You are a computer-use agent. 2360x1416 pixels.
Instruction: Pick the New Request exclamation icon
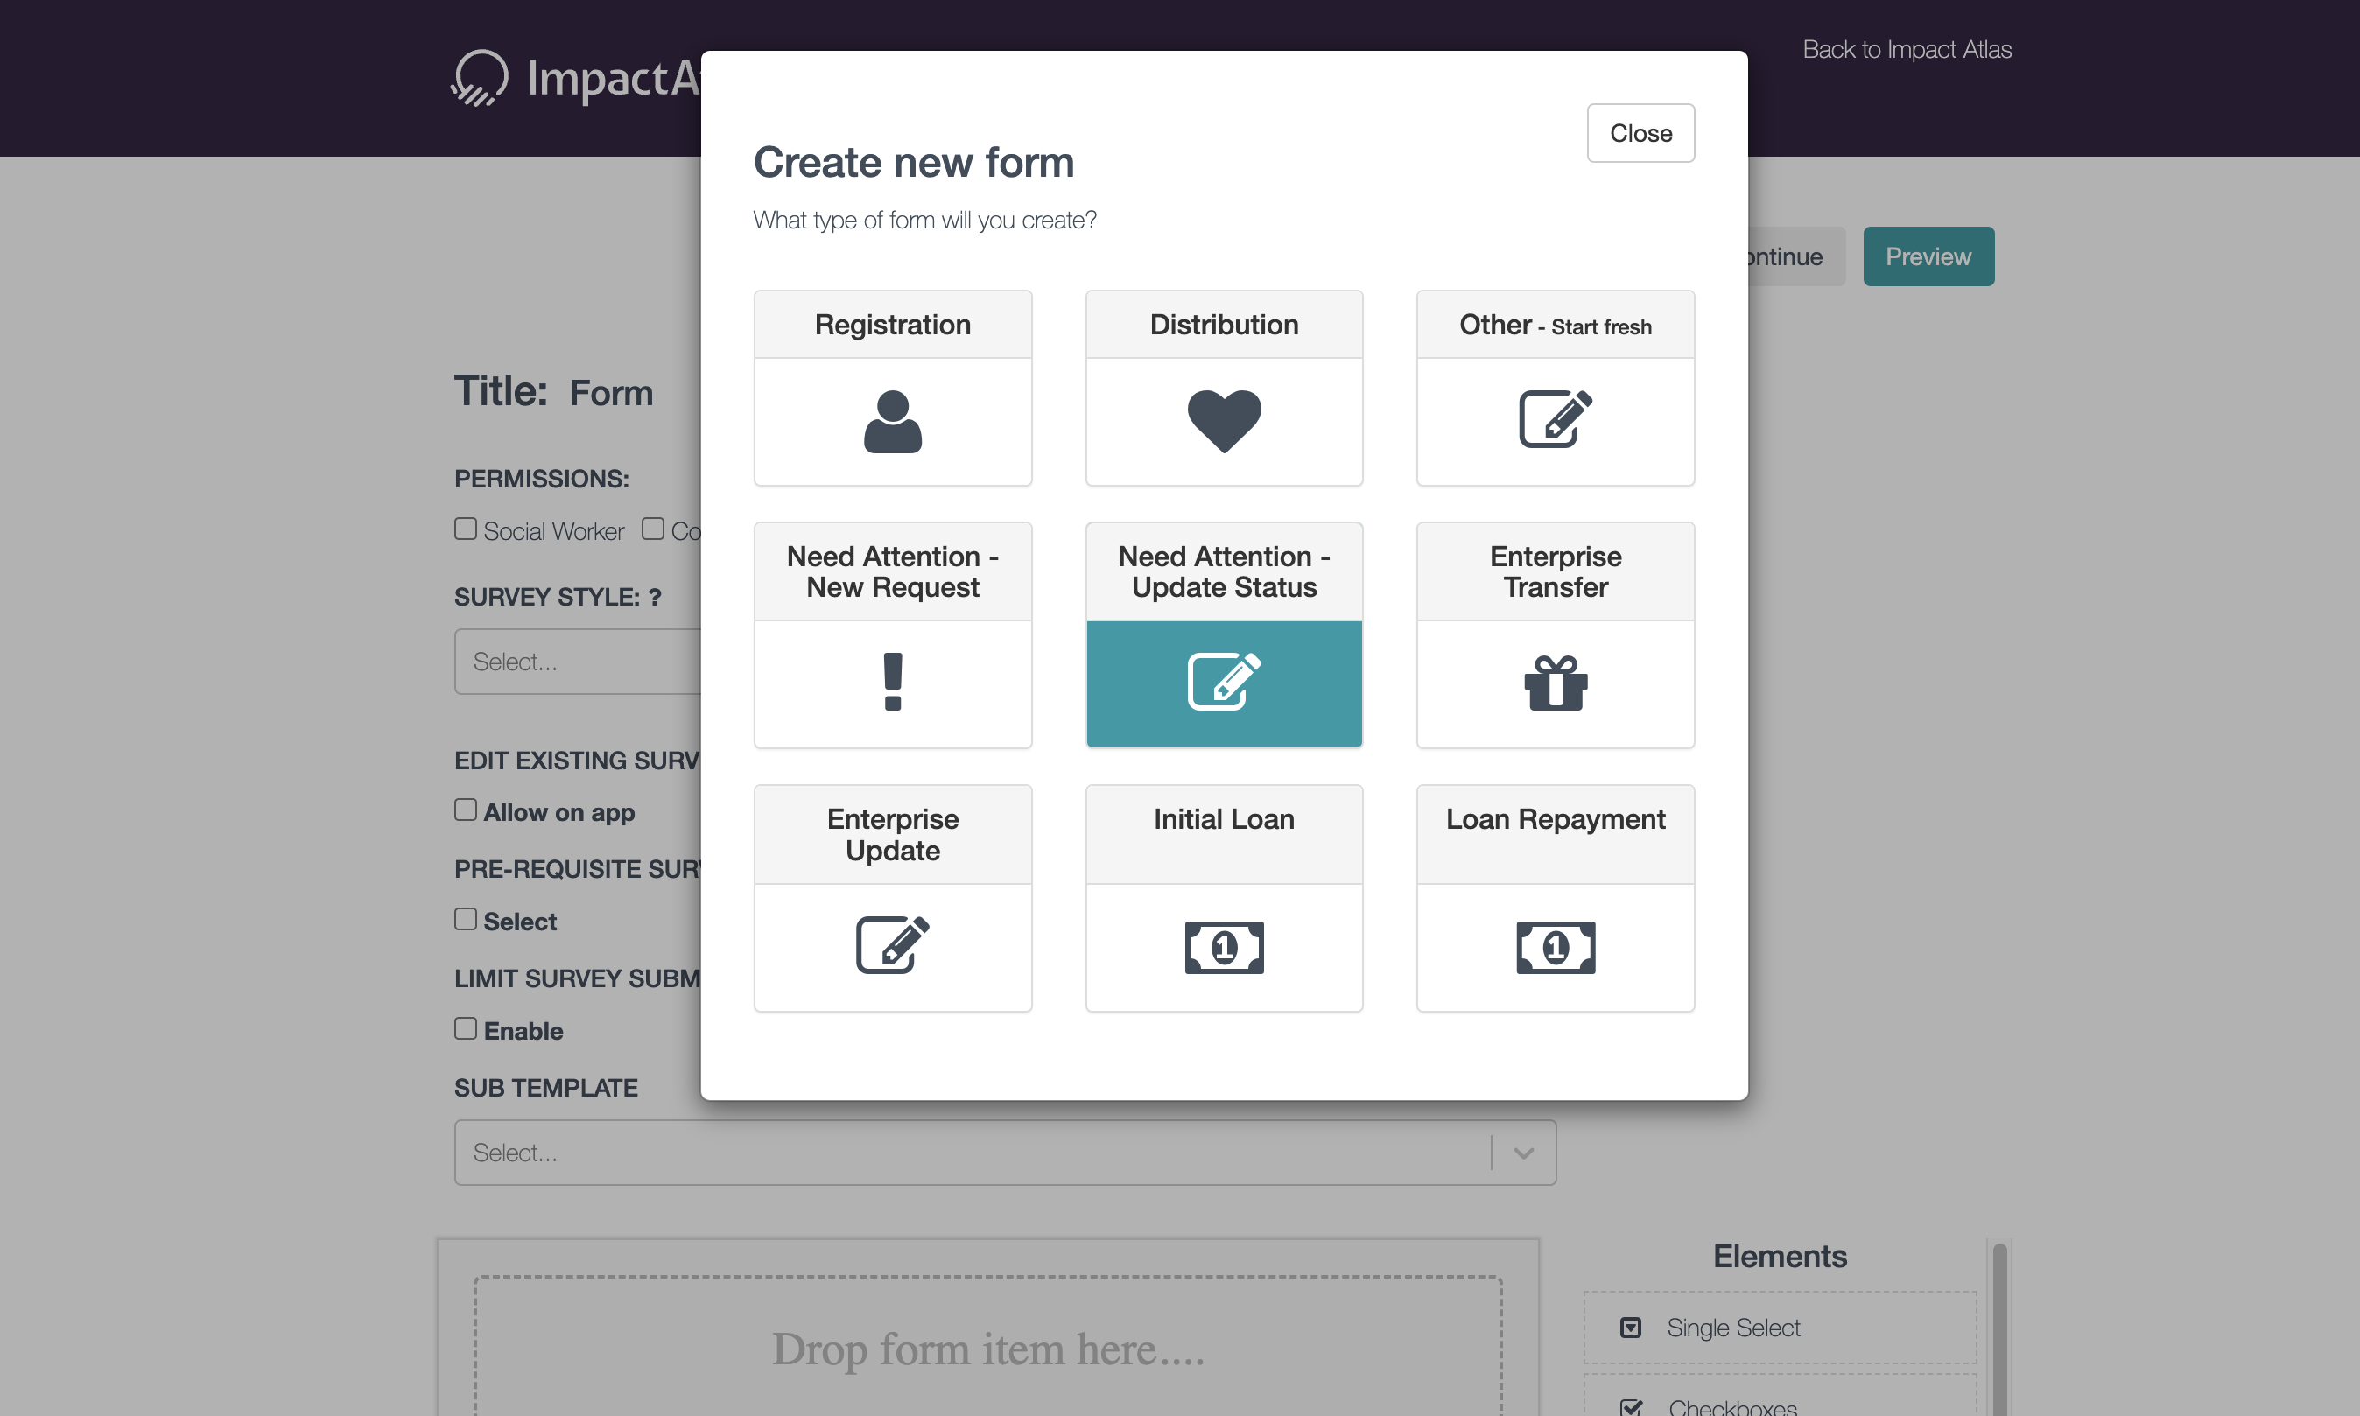click(892, 683)
